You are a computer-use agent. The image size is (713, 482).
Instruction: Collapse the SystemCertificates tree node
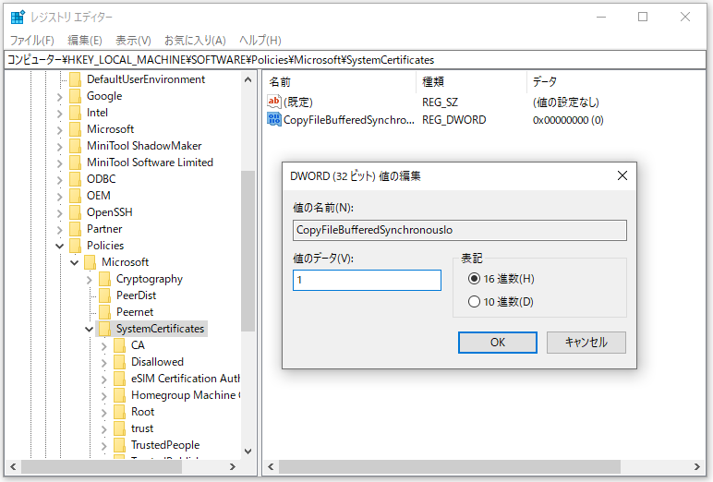coord(90,329)
